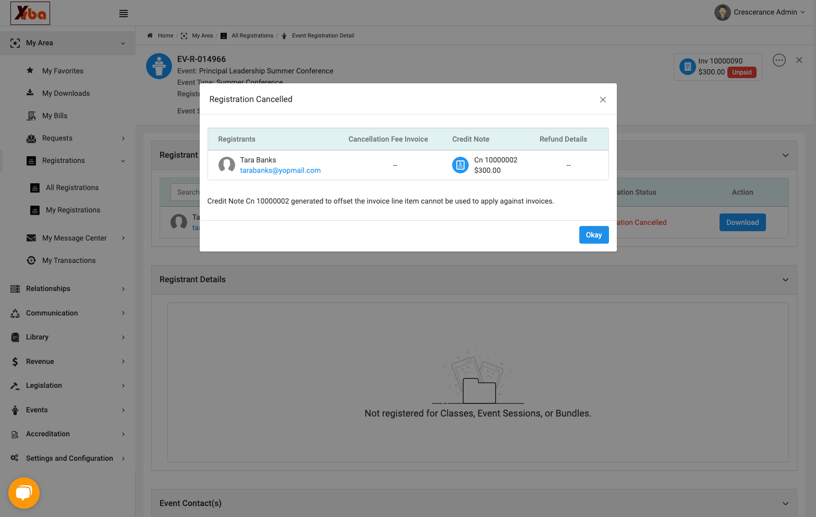Click Crescerance Admin profile avatar
This screenshot has height=517, width=816.
[723, 12]
